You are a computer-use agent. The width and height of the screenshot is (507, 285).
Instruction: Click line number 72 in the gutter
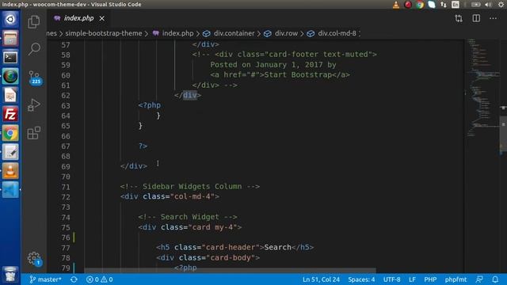click(66, 197)
